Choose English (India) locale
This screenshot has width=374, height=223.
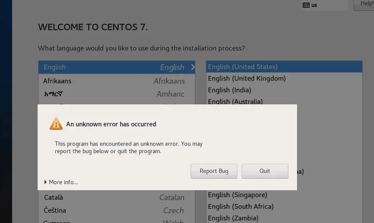pyautogui.click(x=284, y=90)
